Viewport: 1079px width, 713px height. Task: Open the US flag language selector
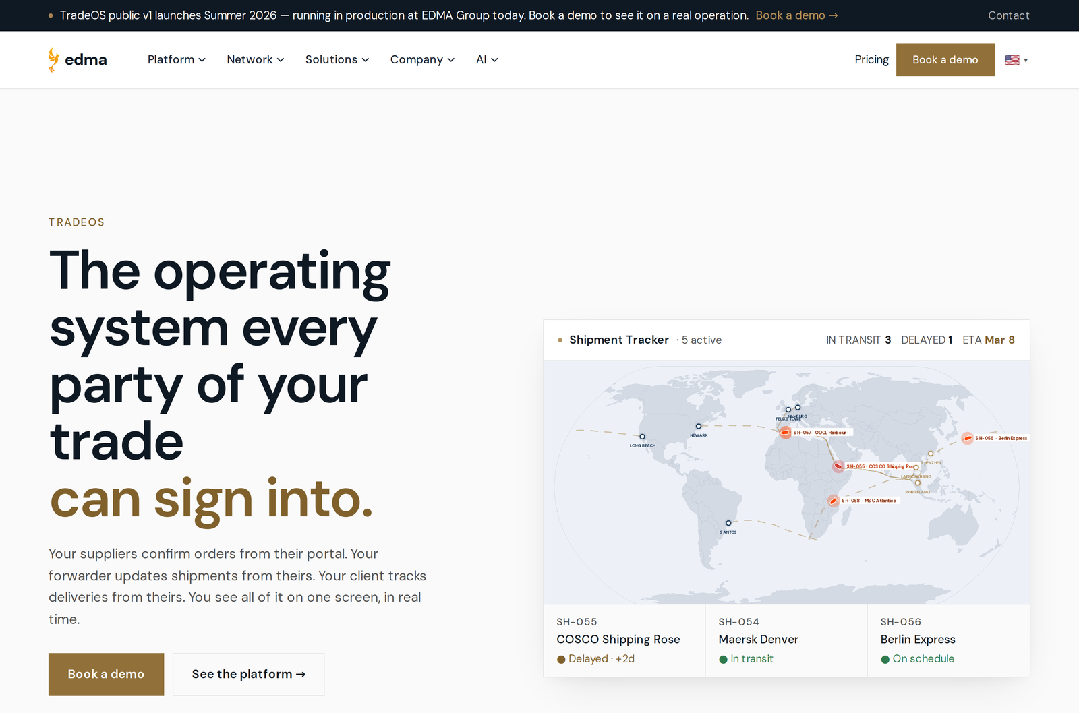1016,60
